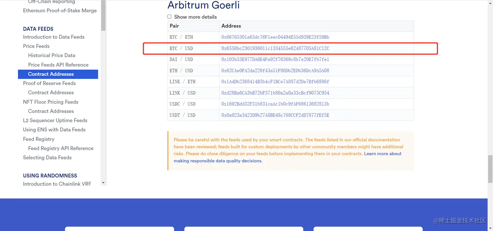This screenshot has height=231, width=493.
Task: Open Price Feeds API Reference
Action: click(x=58, y=65)
